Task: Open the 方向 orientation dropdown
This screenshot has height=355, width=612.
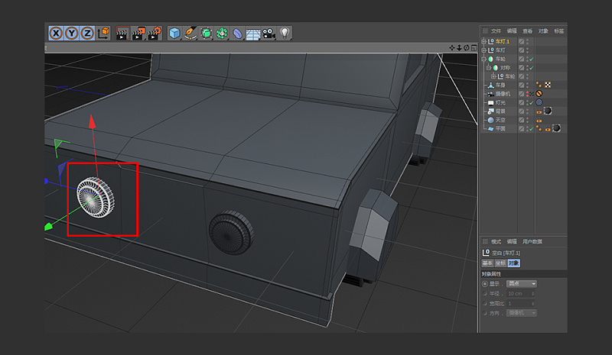Action: click(x=522, y=313)
